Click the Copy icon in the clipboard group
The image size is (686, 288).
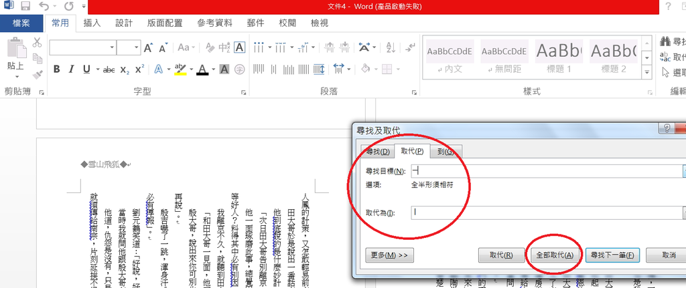click(38, 59)
